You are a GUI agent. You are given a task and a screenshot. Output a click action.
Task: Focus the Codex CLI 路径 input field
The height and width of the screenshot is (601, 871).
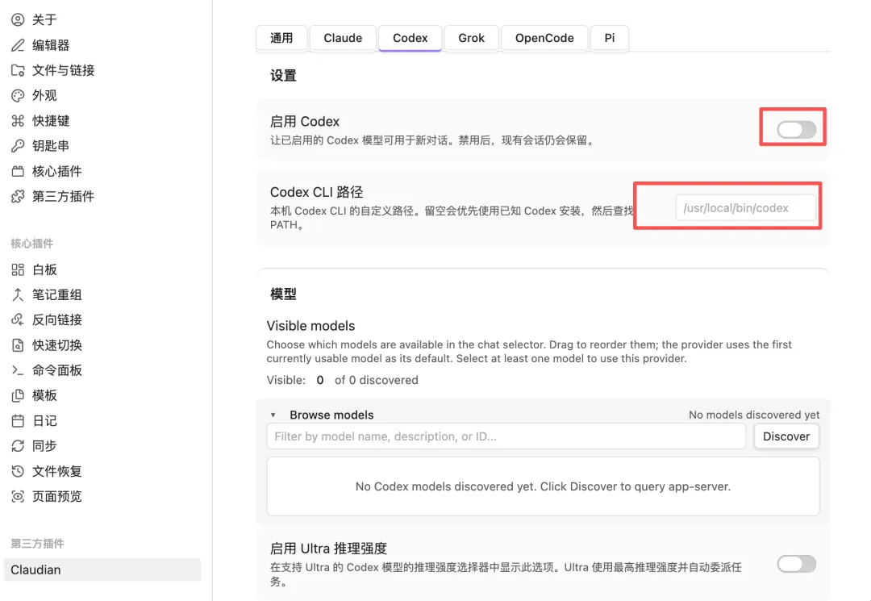[745, 208]
